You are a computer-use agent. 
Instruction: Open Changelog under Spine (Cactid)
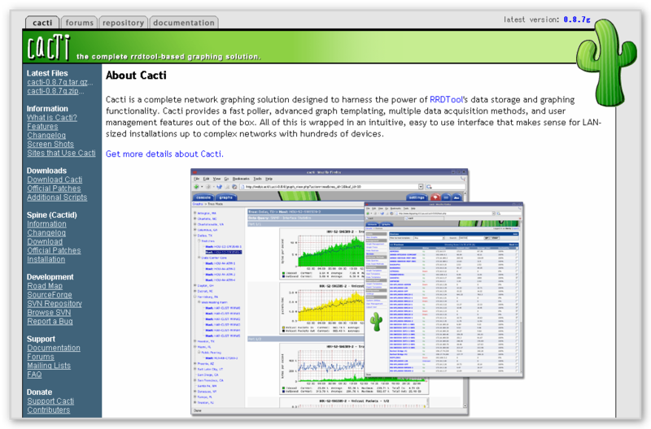click(x=46, y=232)
